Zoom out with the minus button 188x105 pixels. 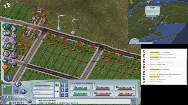tap(8, 99)
